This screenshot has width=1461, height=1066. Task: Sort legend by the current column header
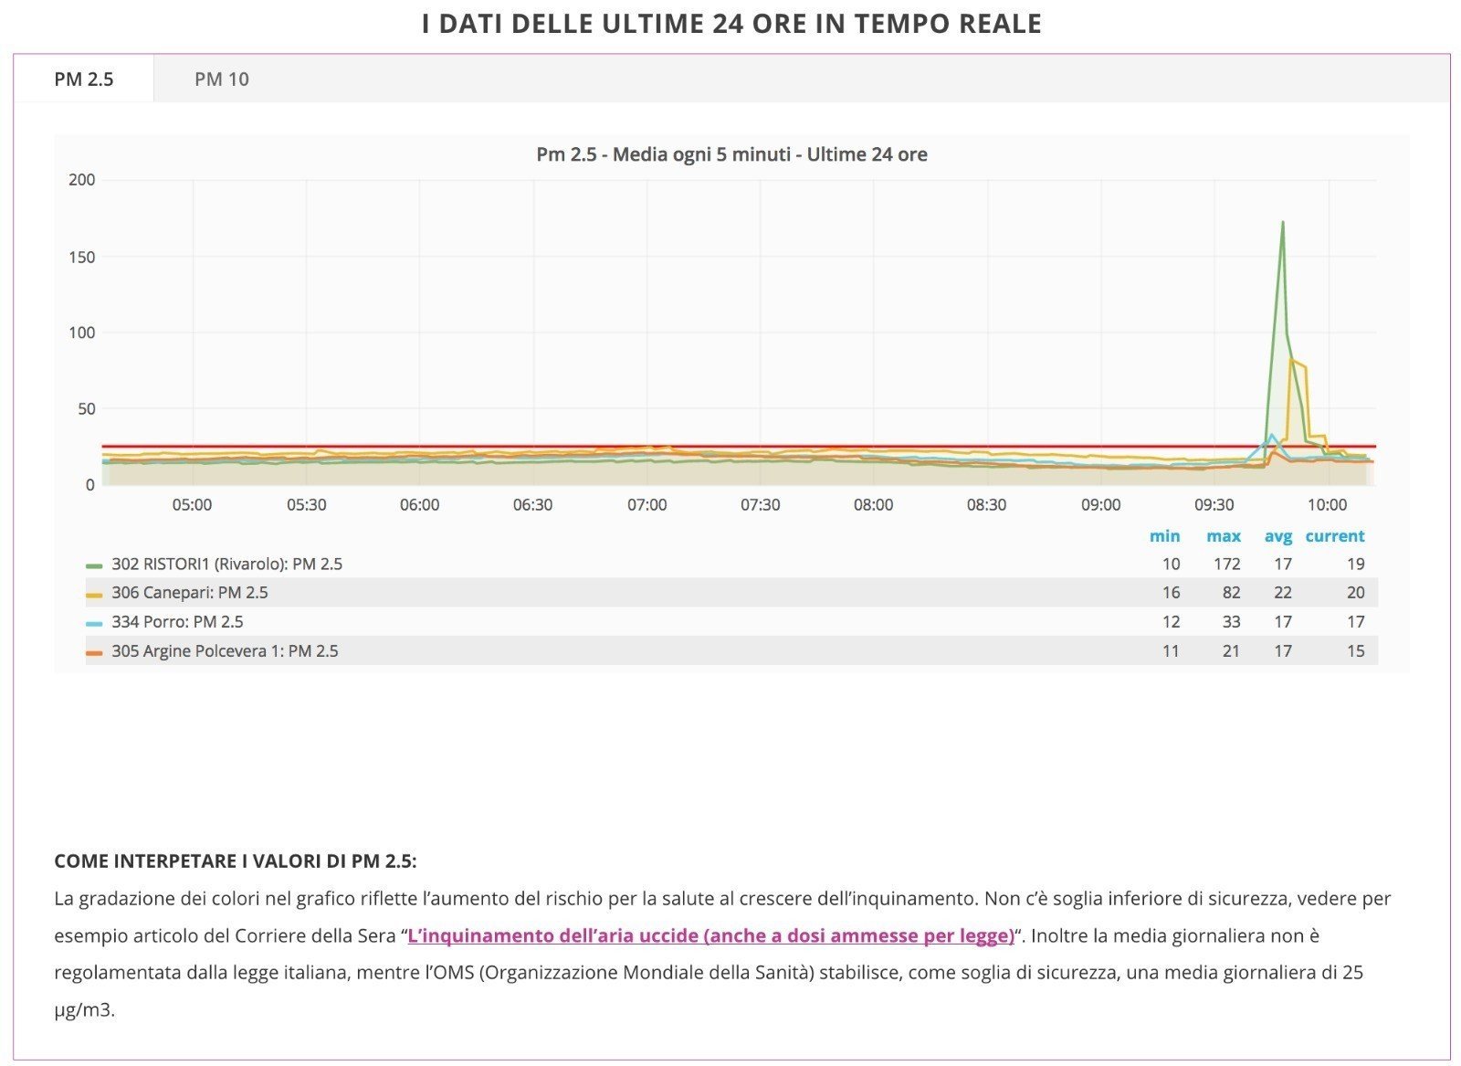[x=1334, y=536]
